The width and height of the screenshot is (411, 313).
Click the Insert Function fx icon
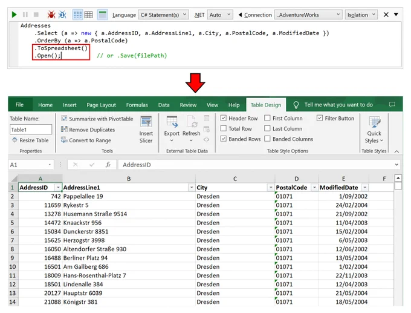pos(108,165)
